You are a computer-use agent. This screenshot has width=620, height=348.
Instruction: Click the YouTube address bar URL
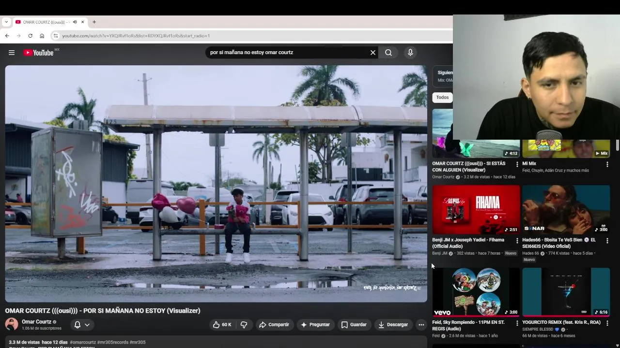tap(136, 36)
